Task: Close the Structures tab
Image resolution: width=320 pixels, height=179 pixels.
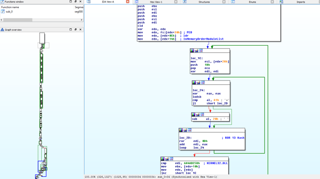Action: click(x=224, y=2)
